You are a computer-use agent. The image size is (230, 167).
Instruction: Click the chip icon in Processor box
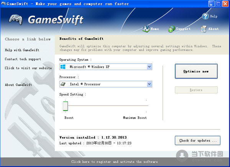63,84
